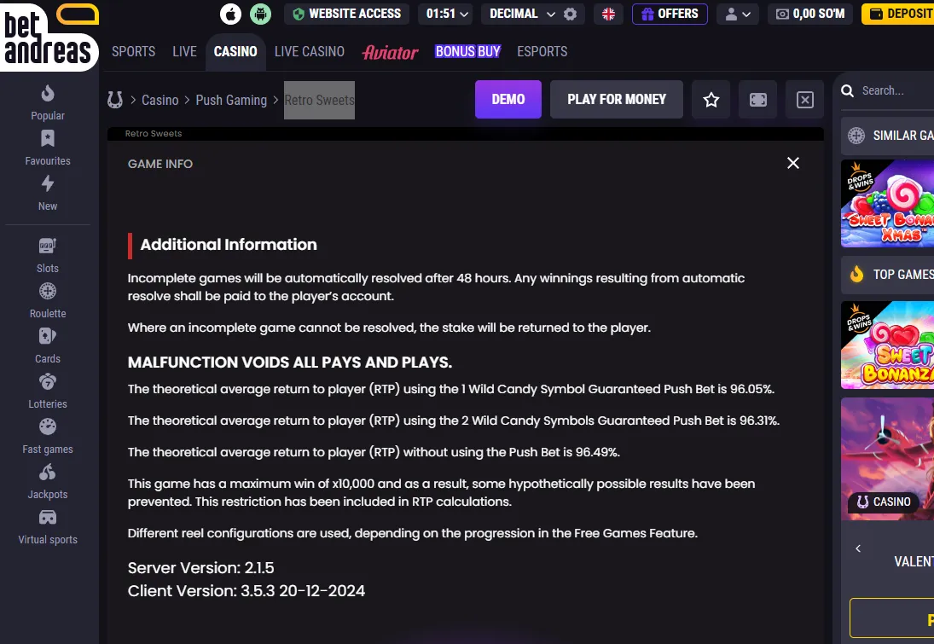
Task: Click the Apple app download icon
Action: pos(230,14)
